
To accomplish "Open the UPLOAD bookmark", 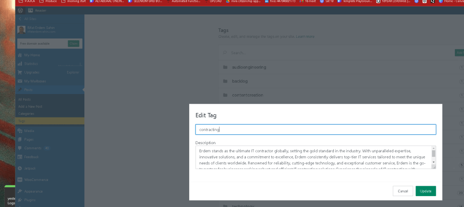I will point(212,1).
